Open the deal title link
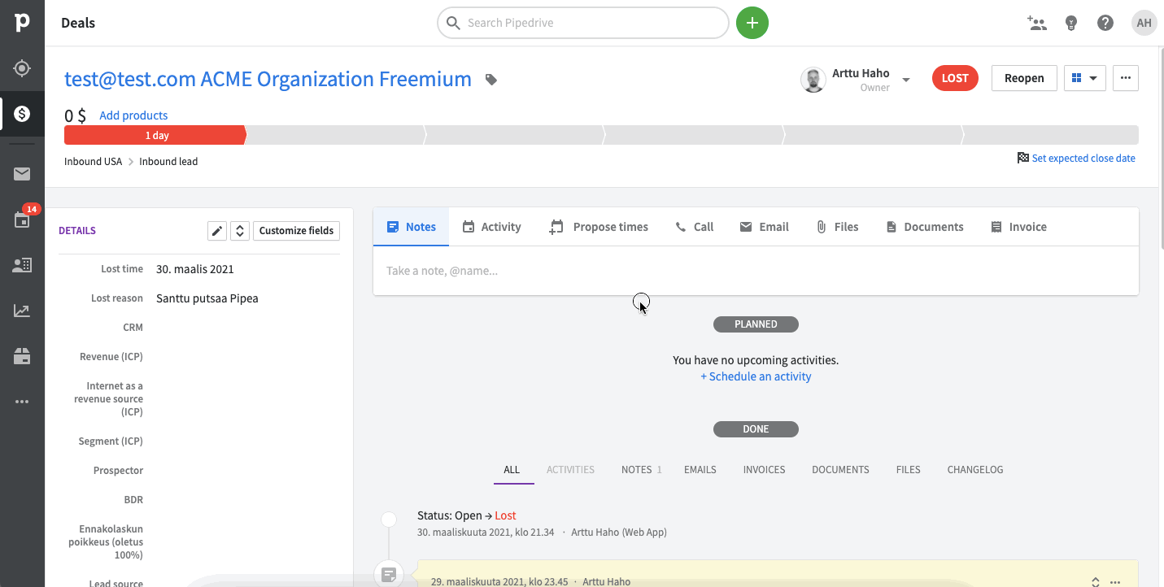This screenshot has width=1164, height=587. click(x=268, y=79)
